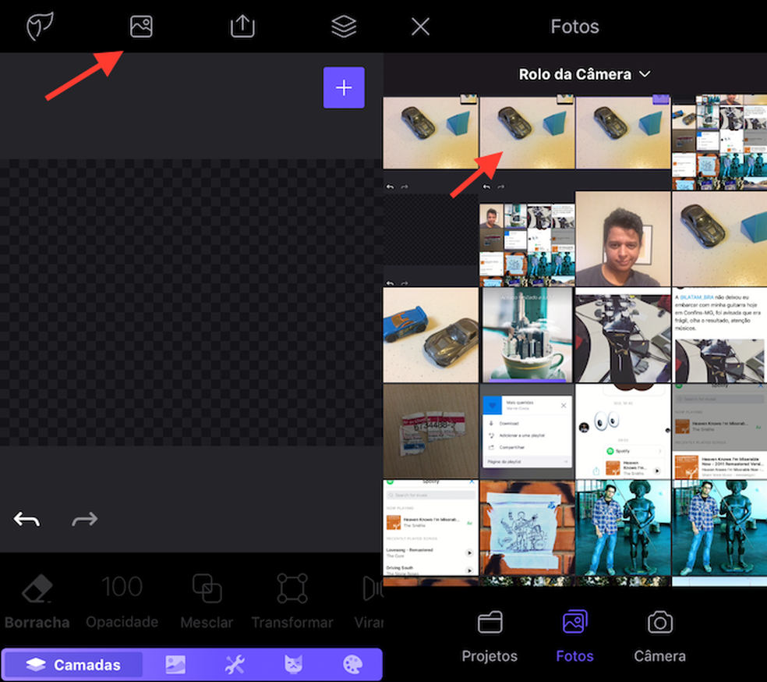Pick the man's selfie portrait photo
767x682 pixels.
tap(623, 239)
